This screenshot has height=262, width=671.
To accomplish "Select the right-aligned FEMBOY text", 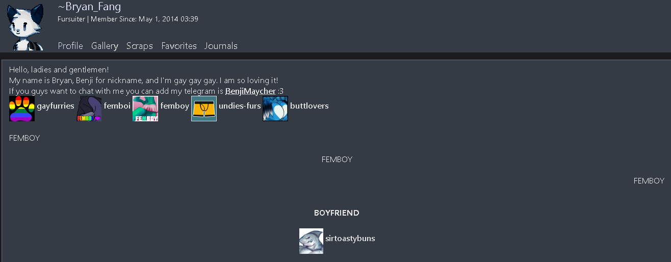I will (649, 181).
